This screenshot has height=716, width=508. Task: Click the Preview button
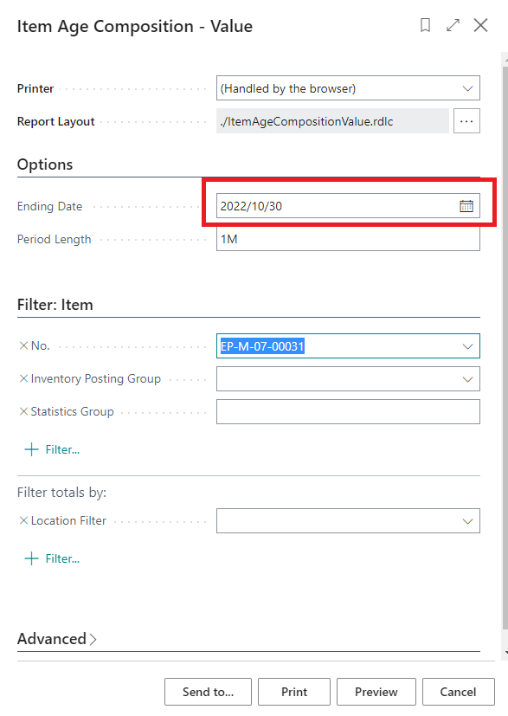point(376,692)
